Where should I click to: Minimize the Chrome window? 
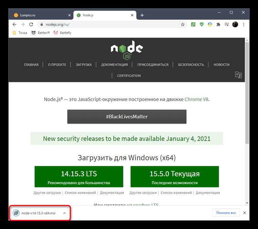click(x=219, y=12)
